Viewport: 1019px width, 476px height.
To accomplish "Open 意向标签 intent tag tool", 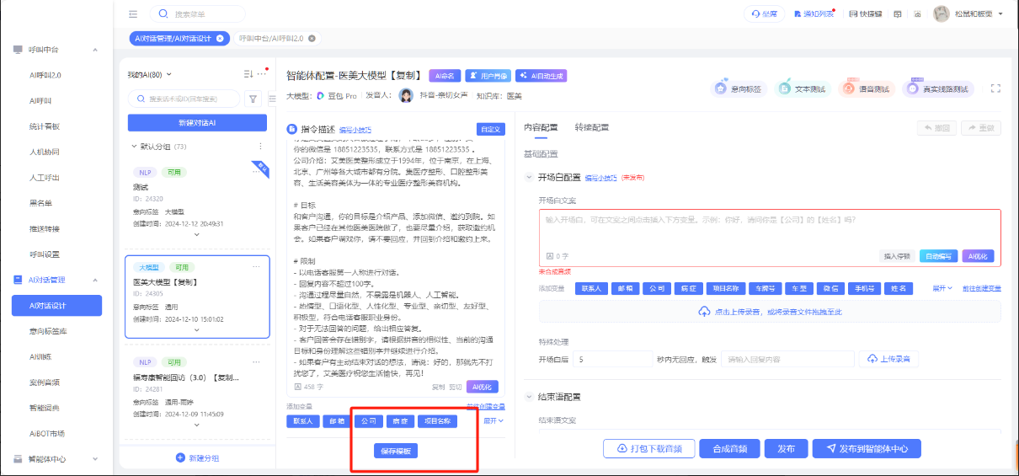I will (736, 88).
